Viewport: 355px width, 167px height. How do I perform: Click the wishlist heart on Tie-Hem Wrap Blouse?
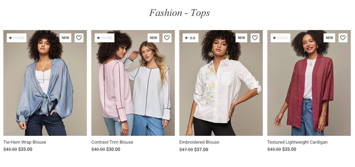click(x=79, y=38)
